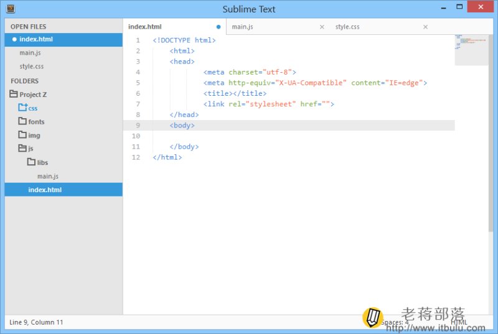Click line number 1 in the gutter
The height and width of the screenshot is (334, 498).
pyautogui.click(x=138, y=40)
